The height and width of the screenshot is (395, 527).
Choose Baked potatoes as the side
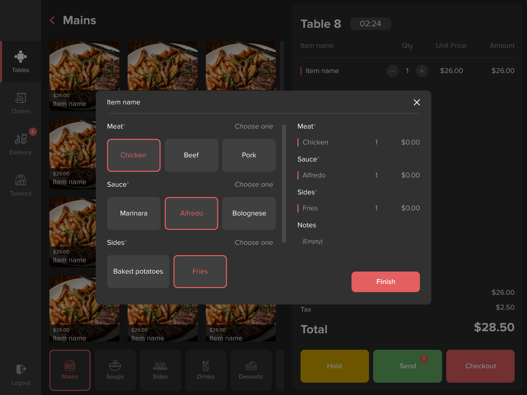[x=138, y=271]
